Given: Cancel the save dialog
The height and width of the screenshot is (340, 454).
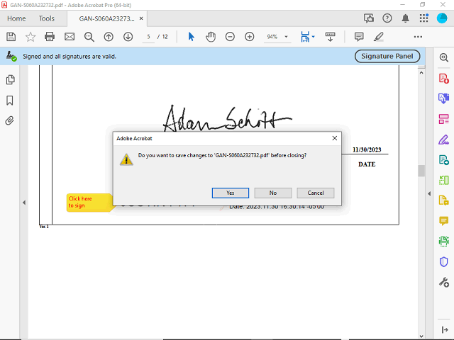Looking at the screenshot, I should click(x=315, y=193).
